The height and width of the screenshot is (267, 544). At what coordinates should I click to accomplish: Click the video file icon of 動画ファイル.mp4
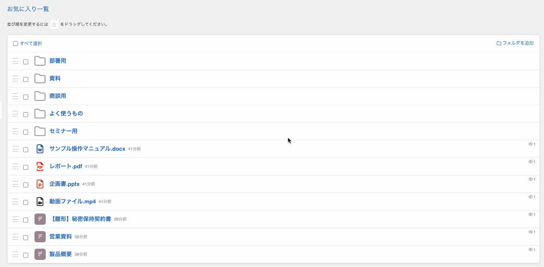[40, 202]
